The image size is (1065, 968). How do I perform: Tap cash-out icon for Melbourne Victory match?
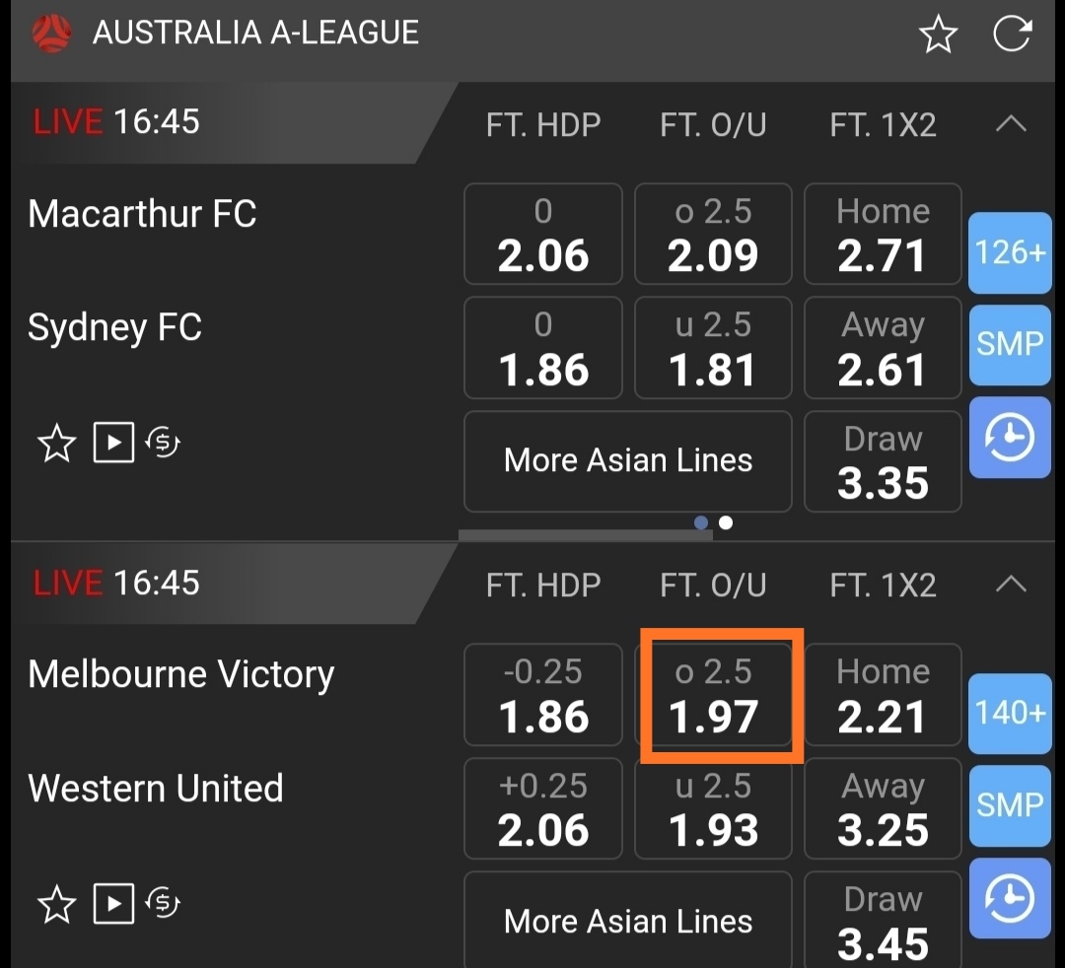(x=164, y=903)
